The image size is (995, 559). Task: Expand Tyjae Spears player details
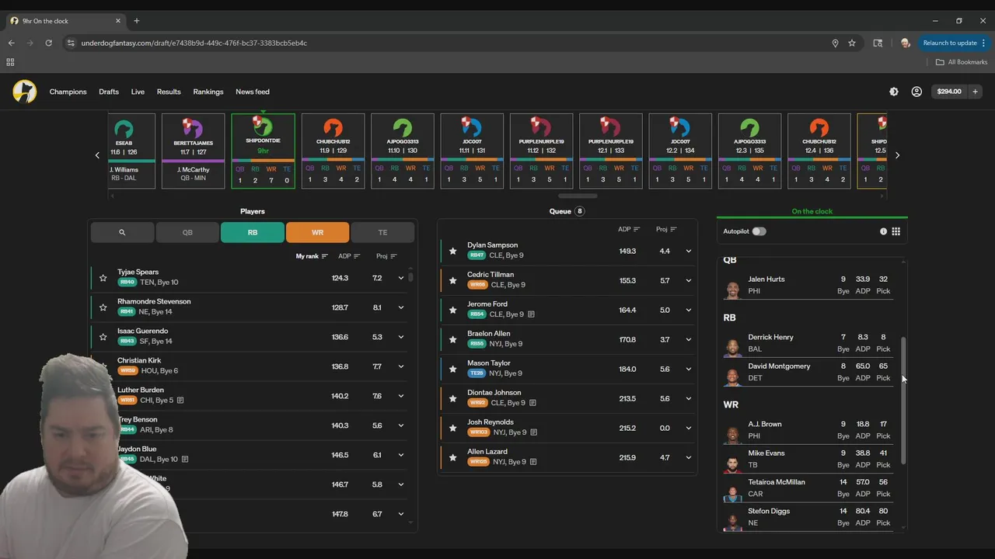[x=401, y=278]
